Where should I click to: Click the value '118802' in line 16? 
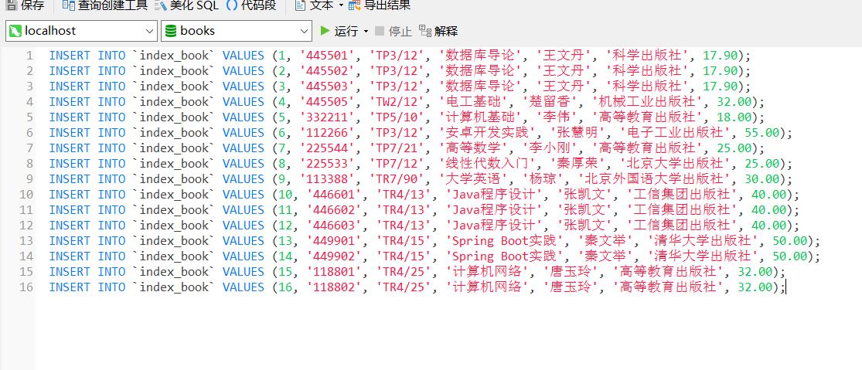[x=335, y=287]
